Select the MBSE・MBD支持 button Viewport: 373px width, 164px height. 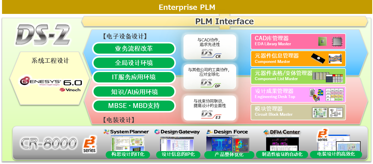click(134, 106)
